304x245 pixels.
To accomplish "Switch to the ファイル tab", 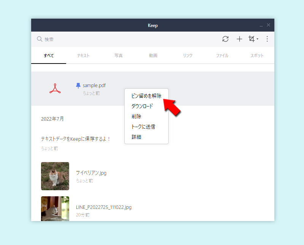I will pos(222,55).
